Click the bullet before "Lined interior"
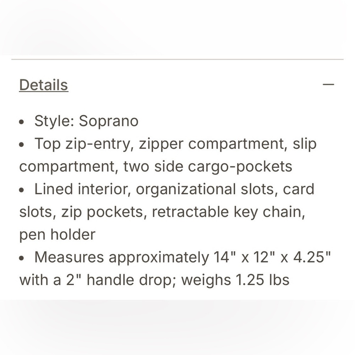 coord(22,190)
